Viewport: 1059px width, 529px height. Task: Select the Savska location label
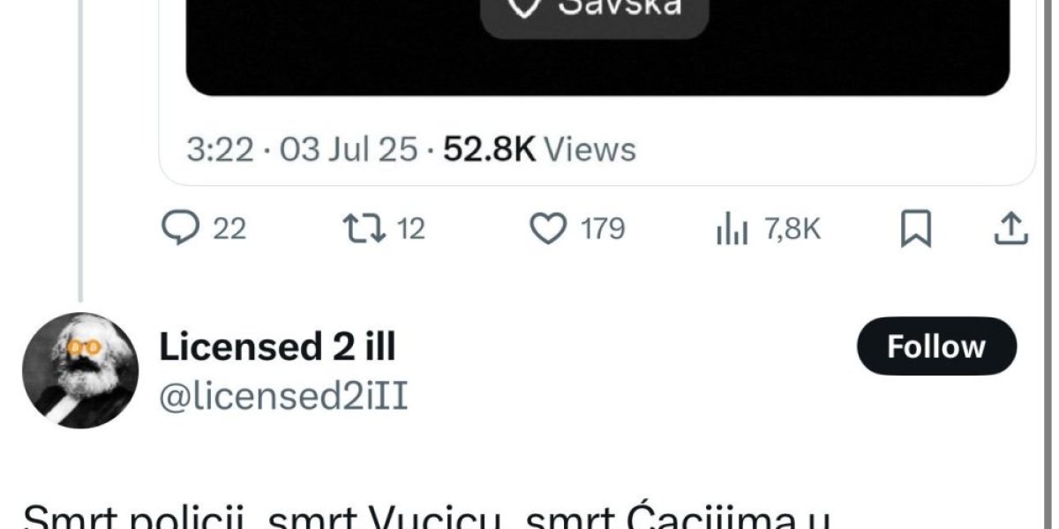point(621,7)
